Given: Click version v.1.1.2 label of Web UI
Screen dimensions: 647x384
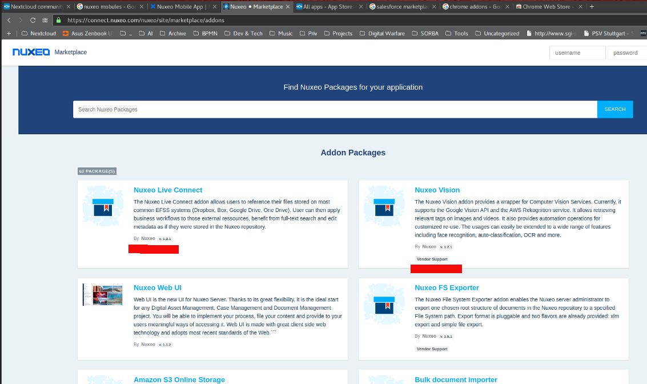Looking at the screenshot, I should pos(165,345).
